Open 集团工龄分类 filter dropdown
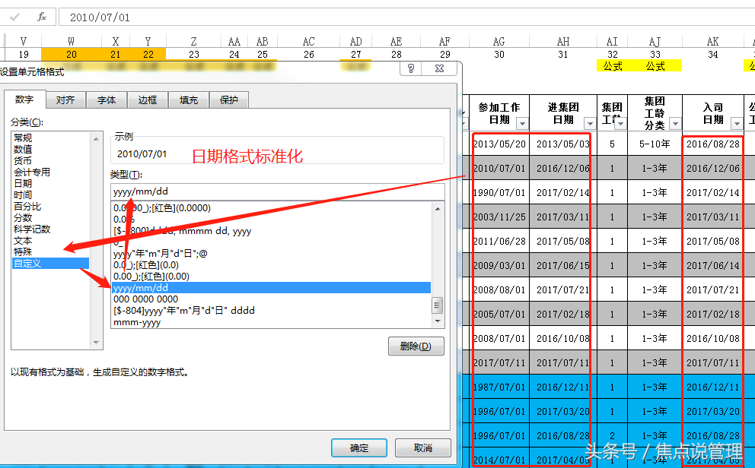755x468 pixels. 676,124
